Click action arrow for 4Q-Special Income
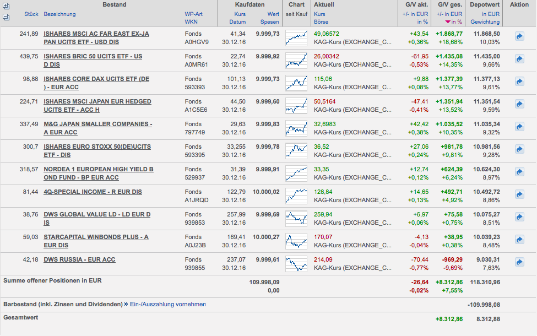 (519, 194)
